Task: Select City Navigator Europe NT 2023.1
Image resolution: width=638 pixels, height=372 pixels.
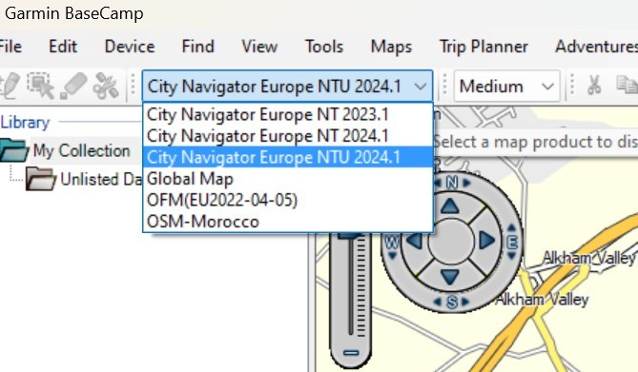Action: tap(288, 114)
